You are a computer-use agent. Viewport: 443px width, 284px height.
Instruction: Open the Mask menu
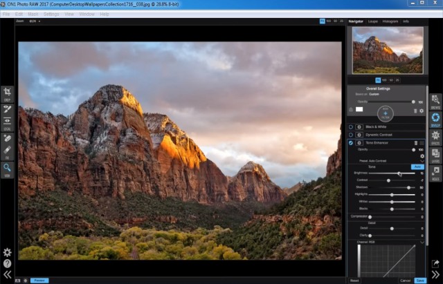click(x=33, y=14)
